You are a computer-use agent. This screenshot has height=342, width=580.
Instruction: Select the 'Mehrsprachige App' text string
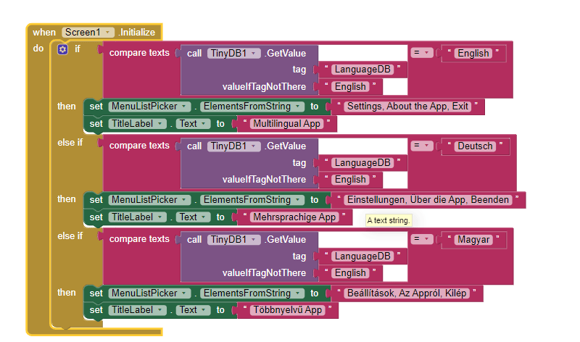[x=294, y=217]
